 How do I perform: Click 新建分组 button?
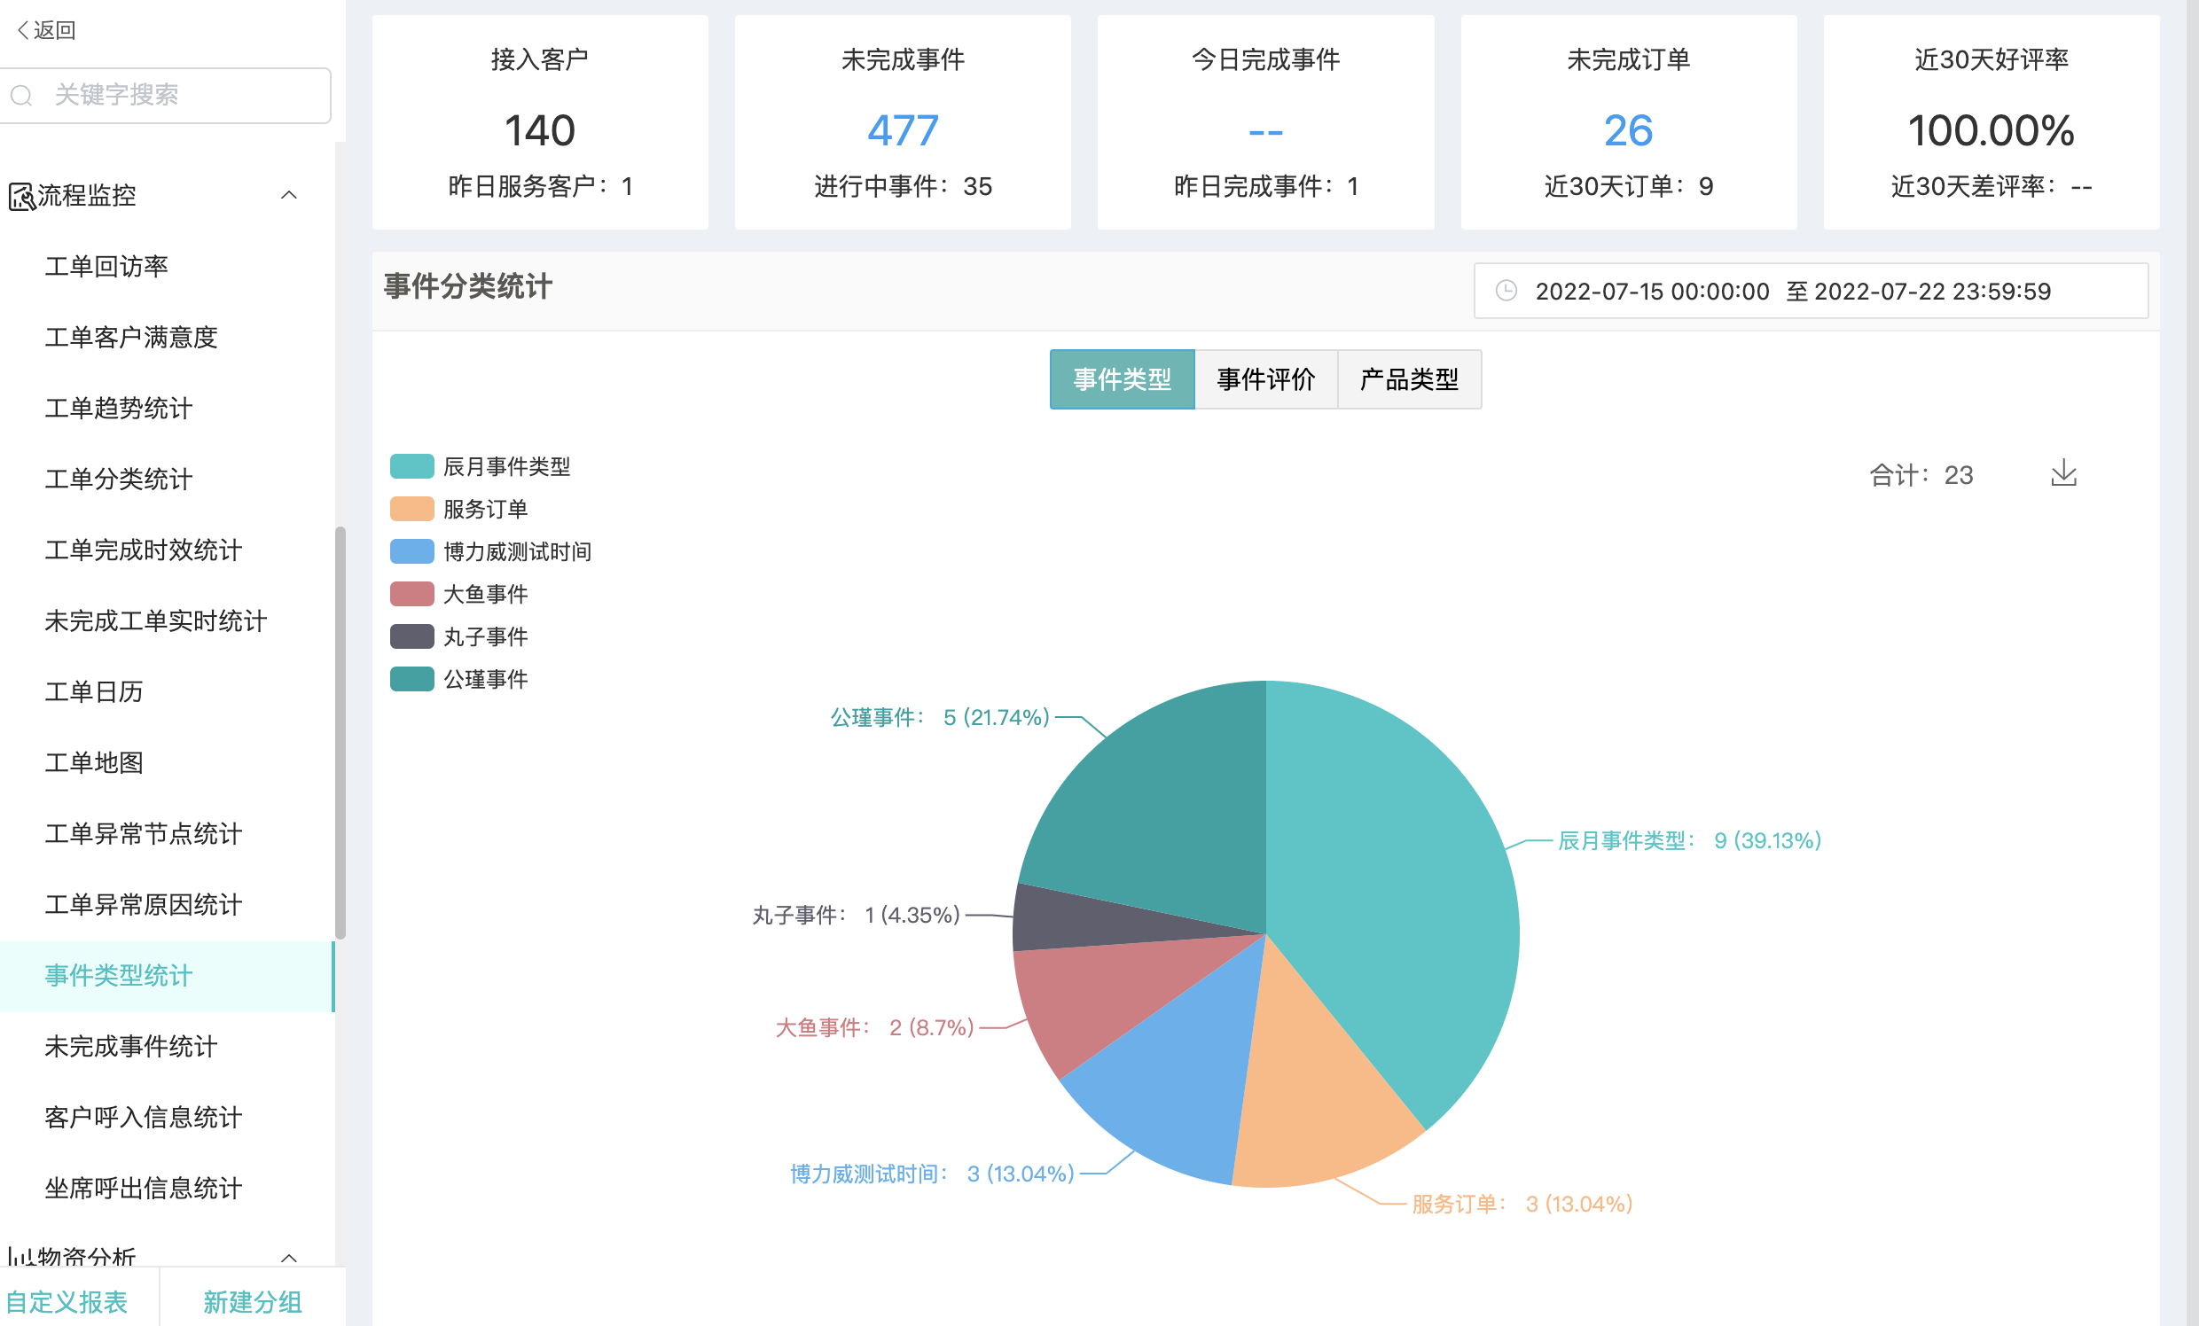point(253,1302)
